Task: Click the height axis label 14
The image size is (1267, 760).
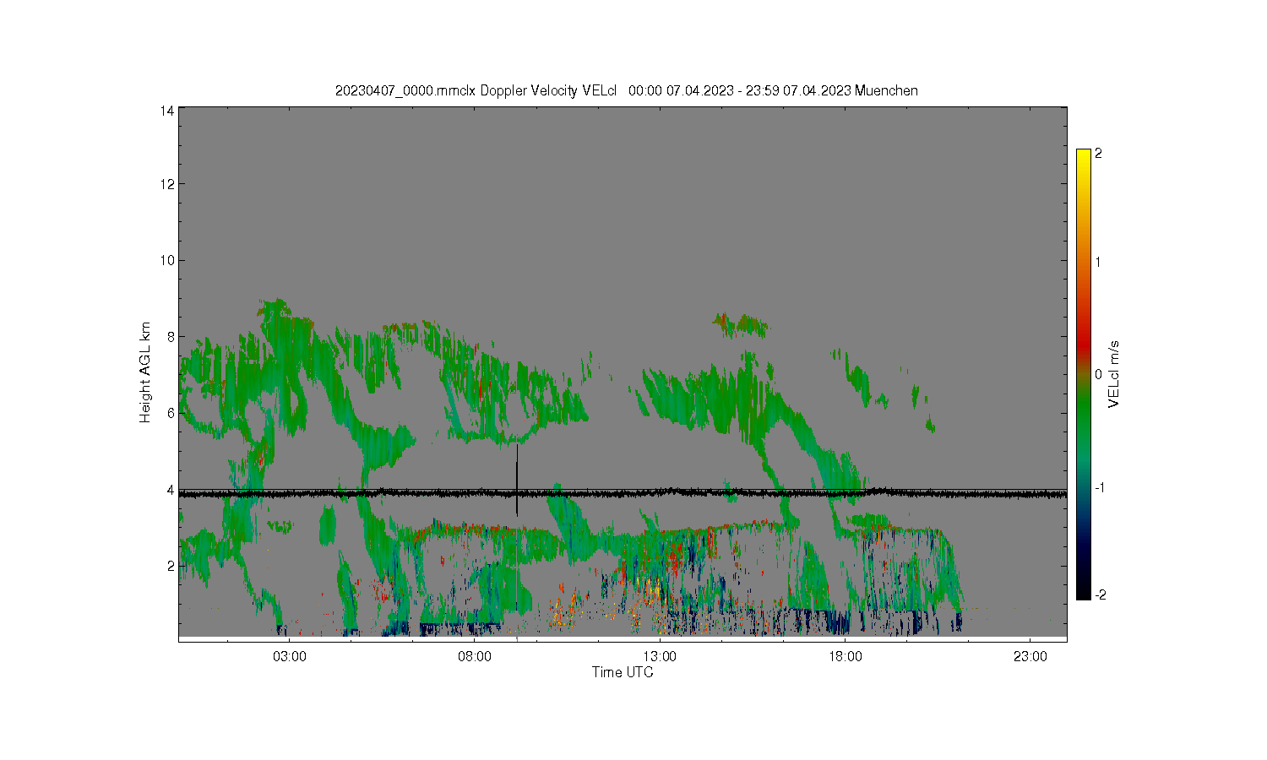Action: point(167,111)
